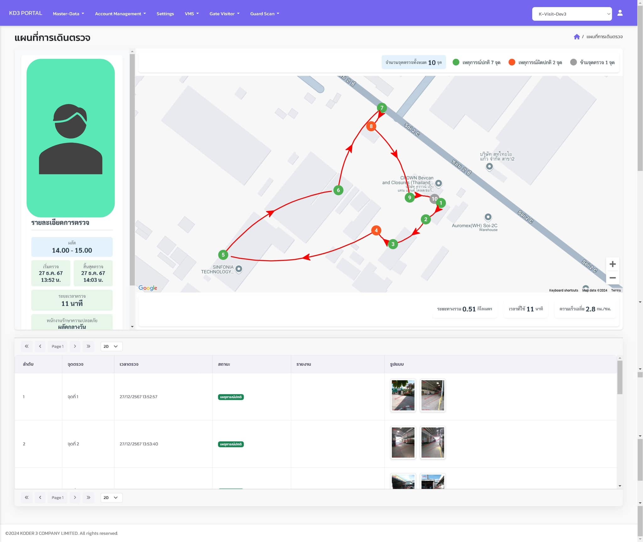Click the results table vertical scrollbar
Viewport: 643px width, 542px height.
(x=619, y=377)
